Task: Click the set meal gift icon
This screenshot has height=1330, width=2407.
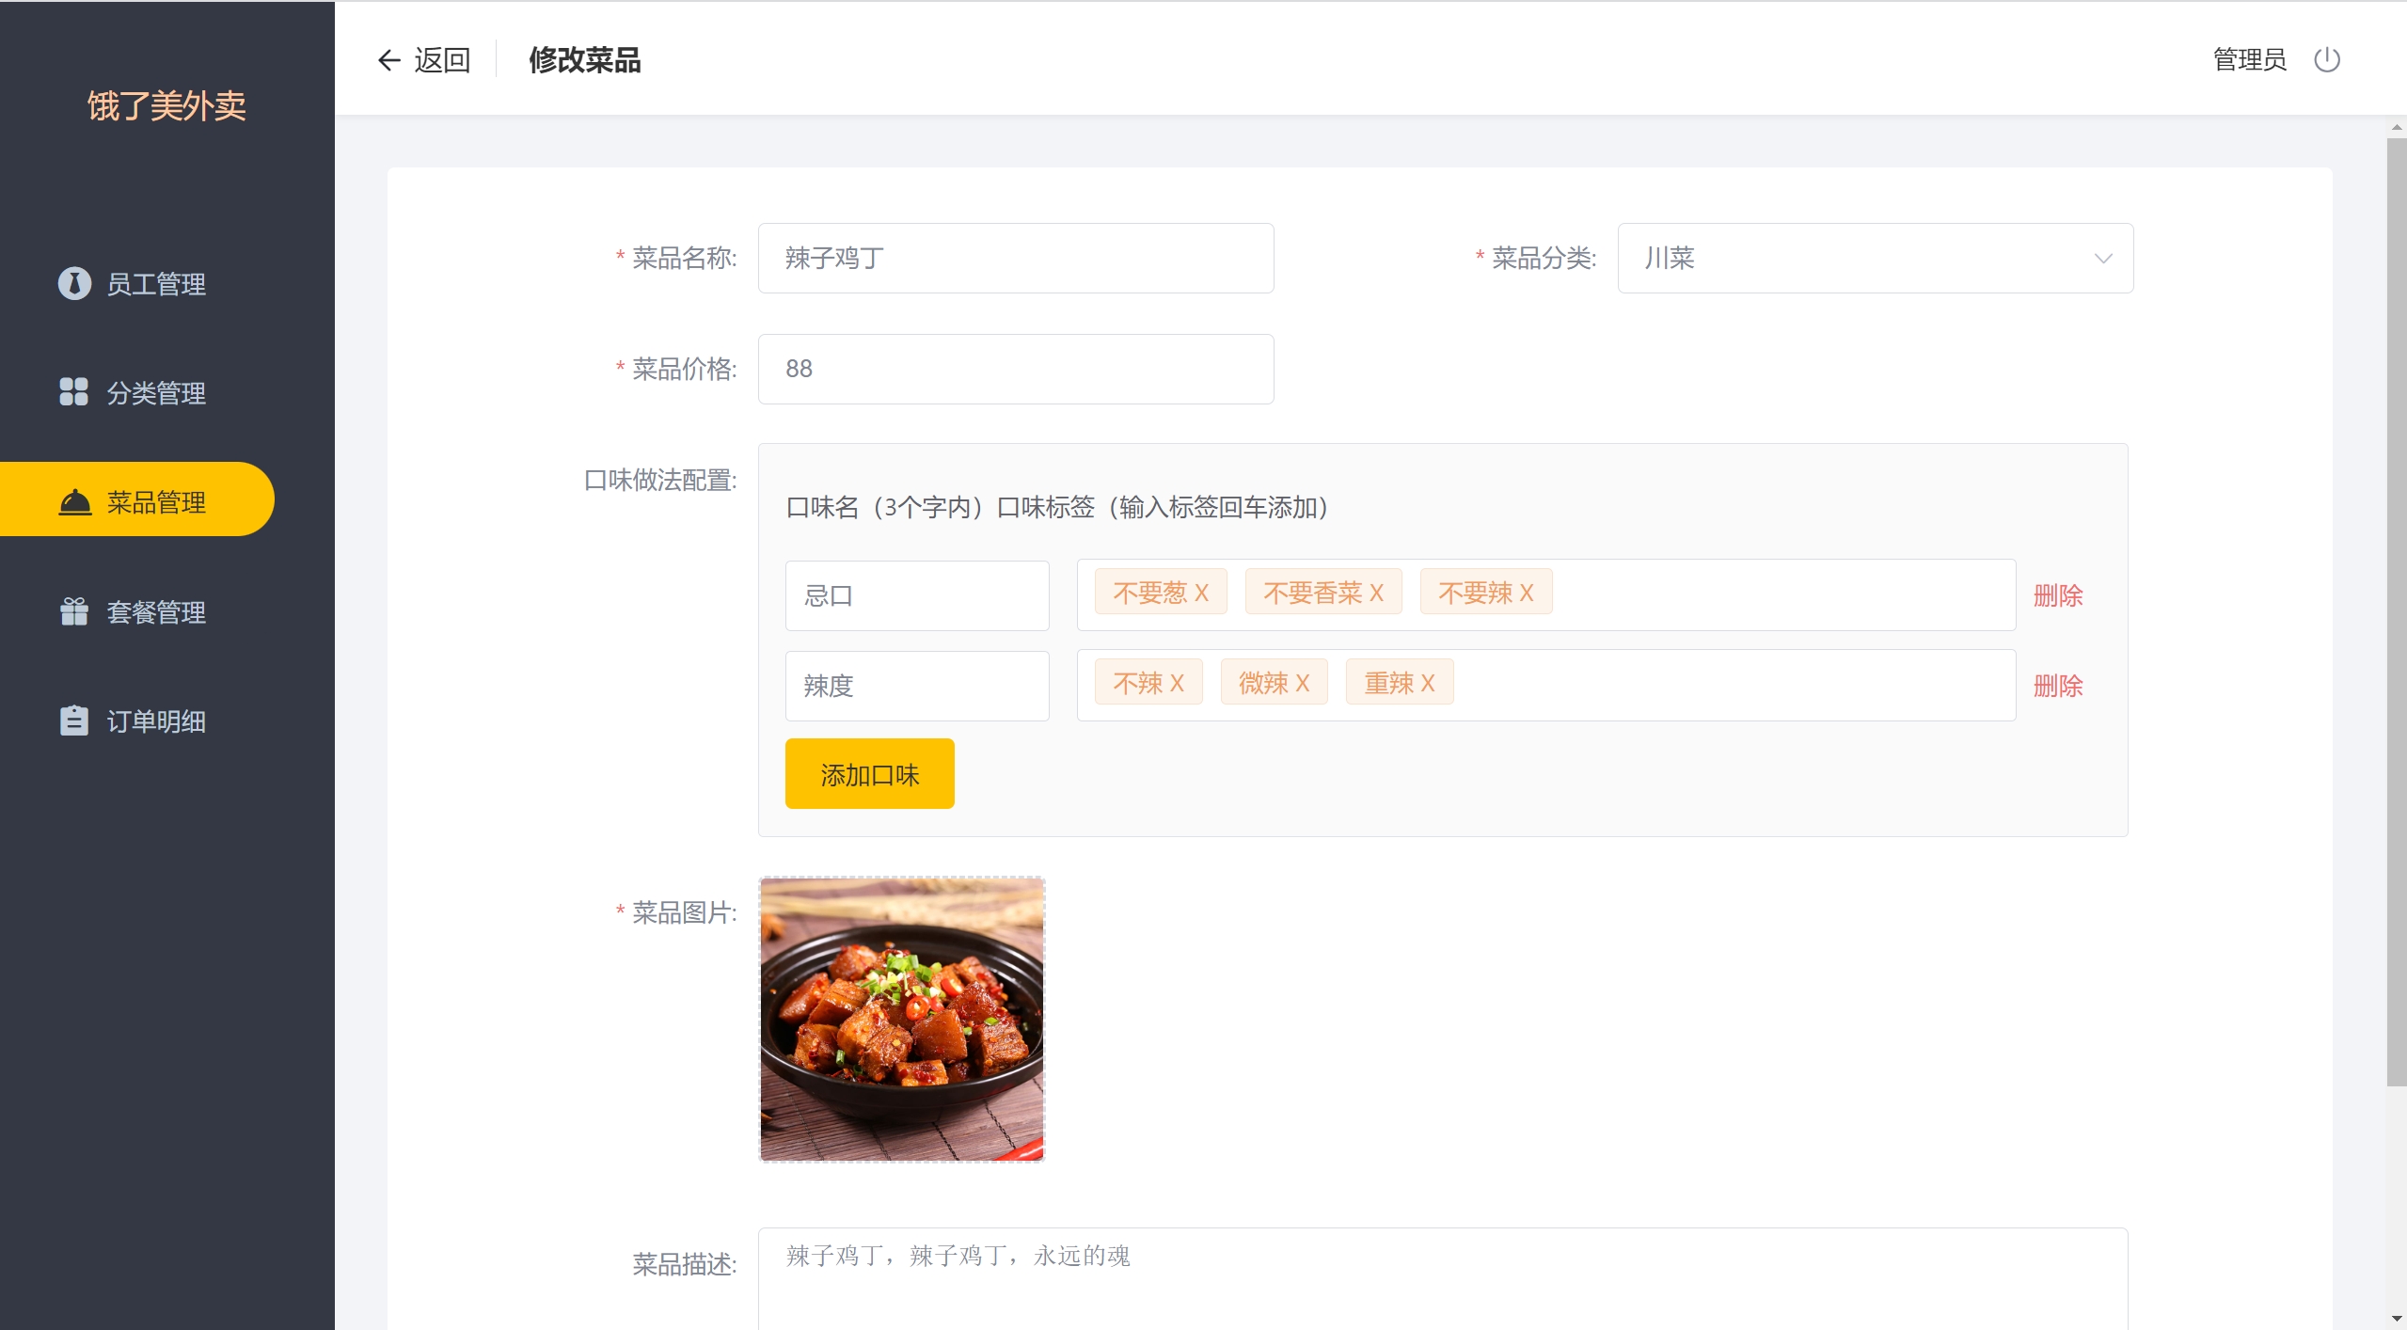Action: (x=73, y=611)
